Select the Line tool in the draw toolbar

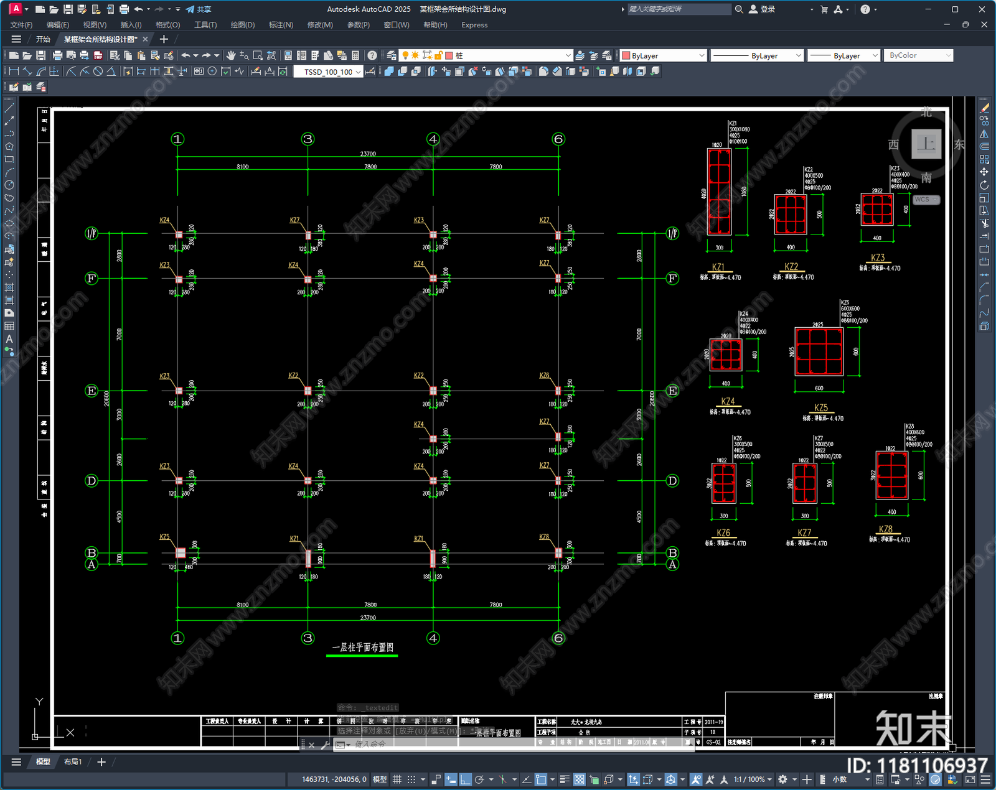(9, 108)
